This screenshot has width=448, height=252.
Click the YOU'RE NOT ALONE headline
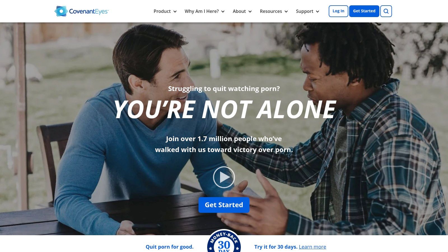tap(225, 109)
